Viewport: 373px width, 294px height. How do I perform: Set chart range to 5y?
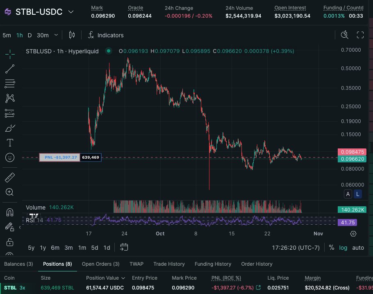tap(31, 248)
